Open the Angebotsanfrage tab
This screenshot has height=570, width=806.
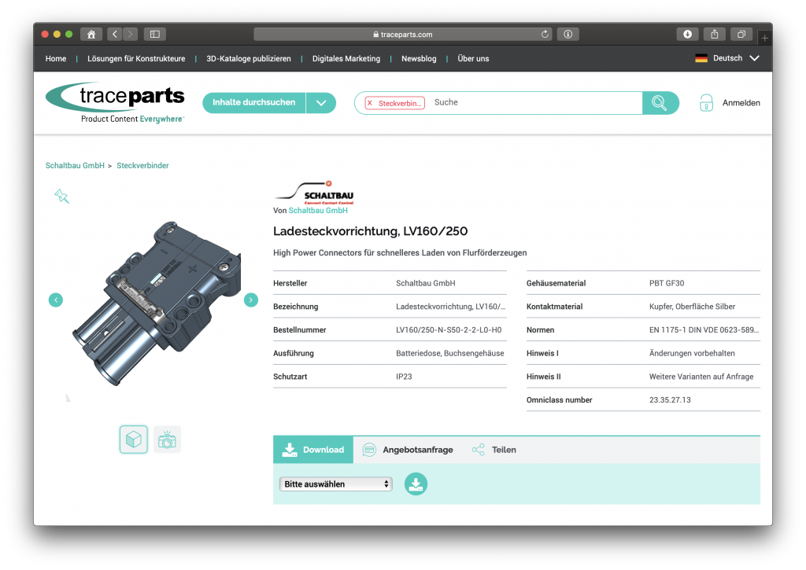(x=408, y=450)
